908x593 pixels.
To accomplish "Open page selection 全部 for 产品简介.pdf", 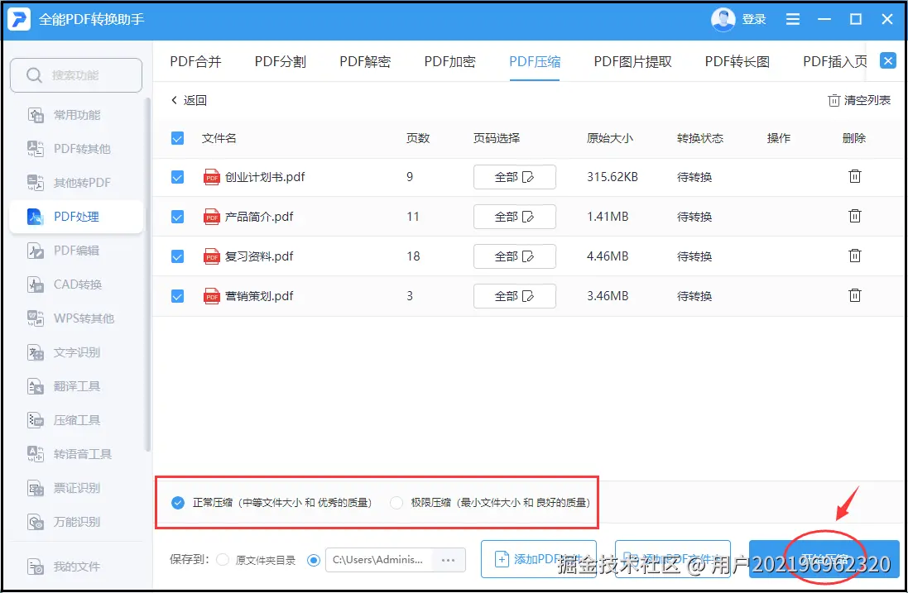I will click(x=514, y=217).
